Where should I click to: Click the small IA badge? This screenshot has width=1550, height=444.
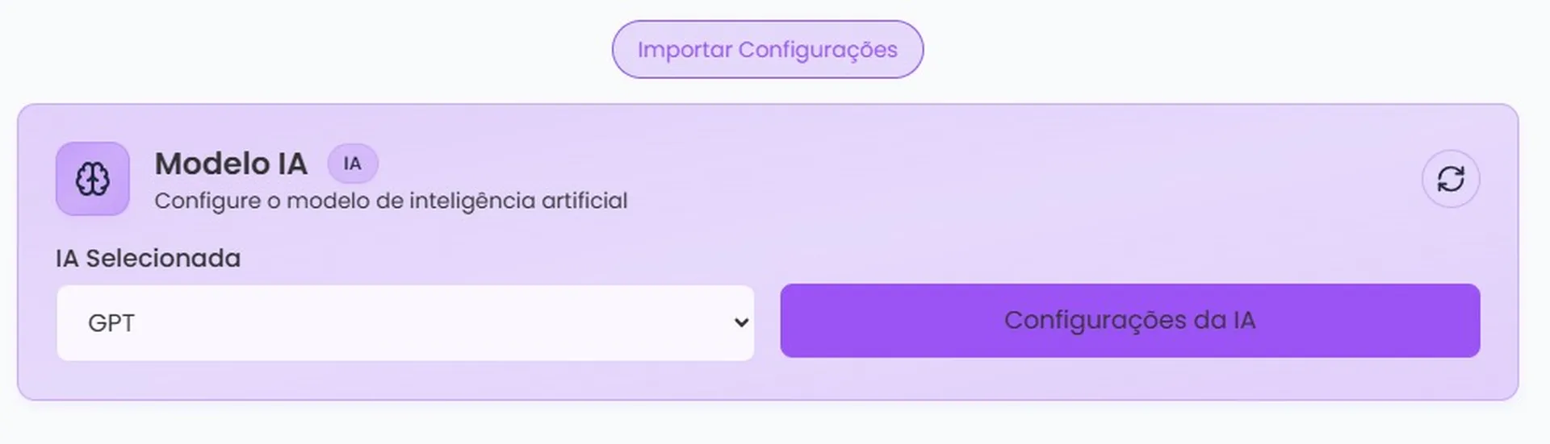pos(352,164)
